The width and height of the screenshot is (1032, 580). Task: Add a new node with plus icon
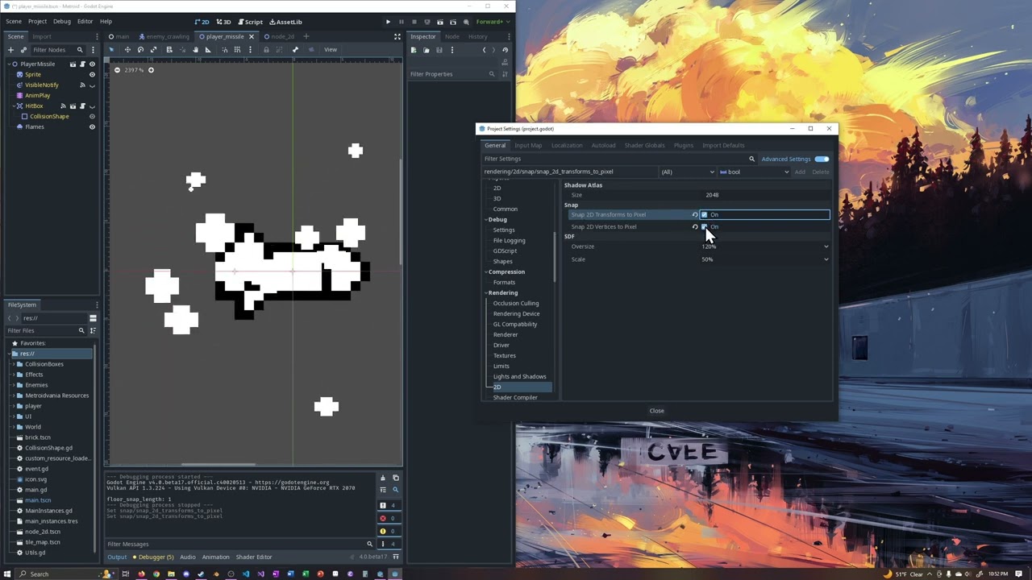point(11,50)
